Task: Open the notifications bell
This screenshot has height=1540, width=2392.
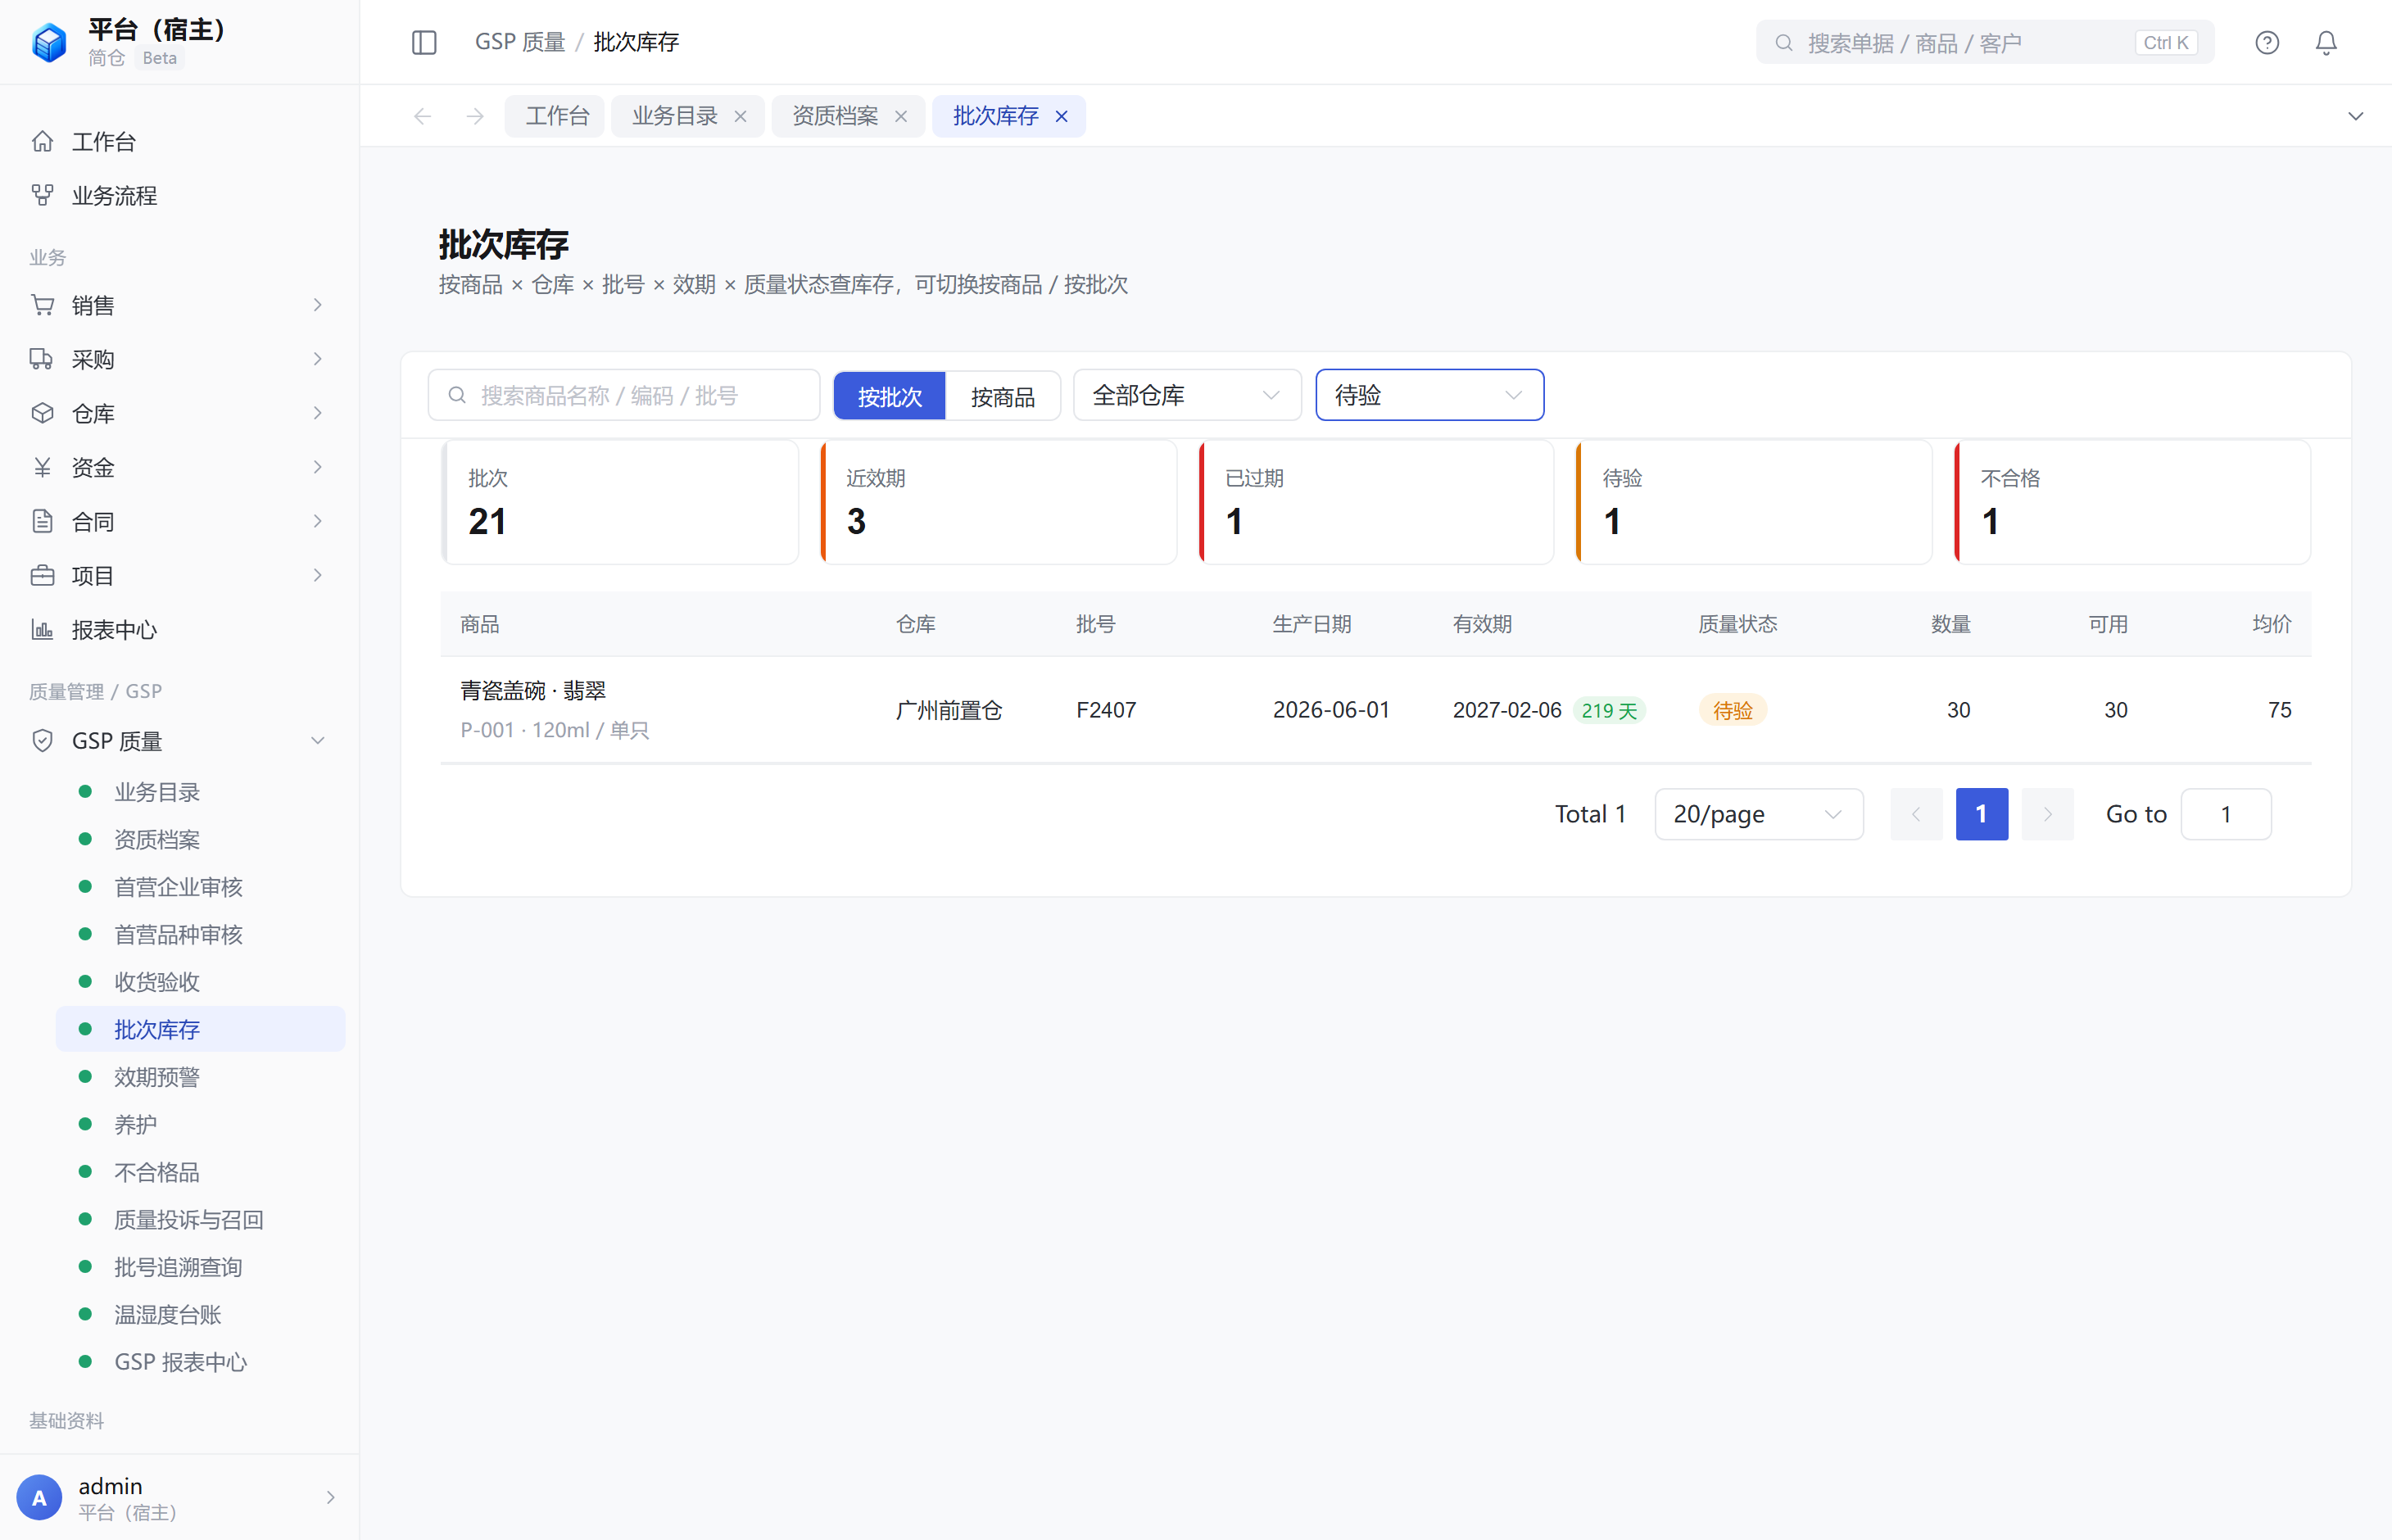Action: pos(2326,42)
